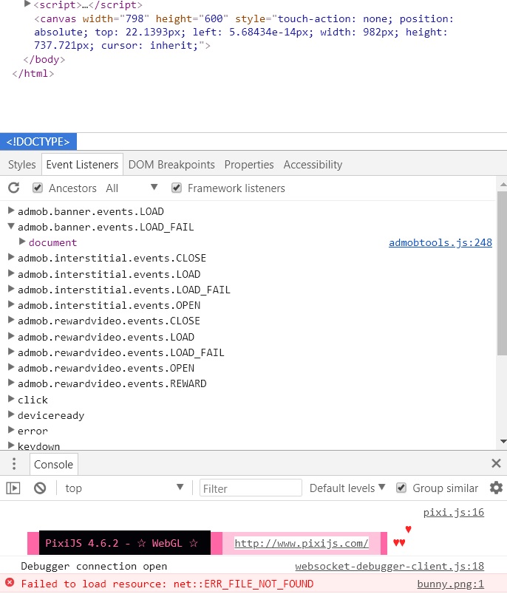
Task: Open the Default levels dropdown
Action: point(347,488)
